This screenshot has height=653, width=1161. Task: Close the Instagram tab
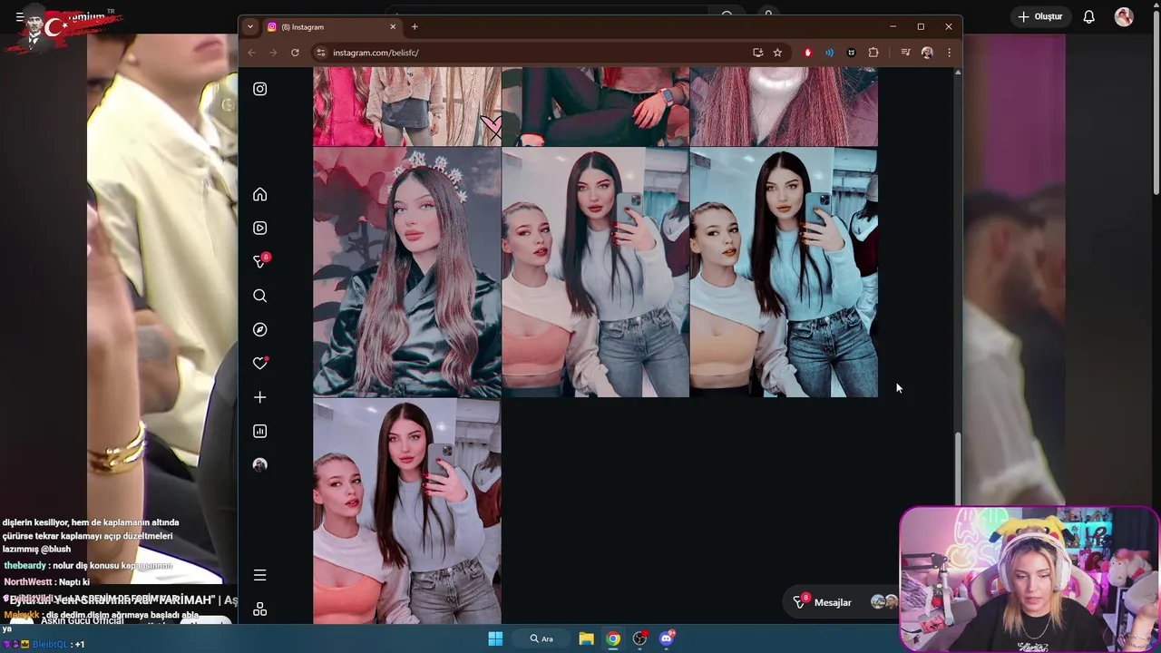(x=393, y=27)
